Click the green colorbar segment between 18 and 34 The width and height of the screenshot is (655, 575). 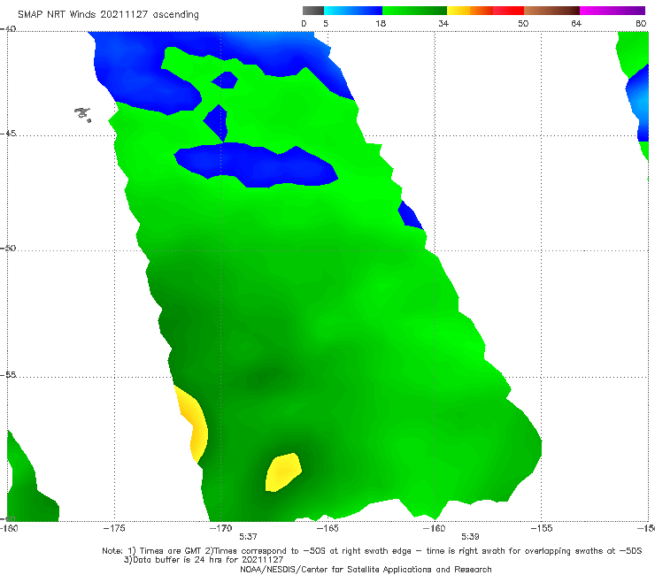coord(414,11)
